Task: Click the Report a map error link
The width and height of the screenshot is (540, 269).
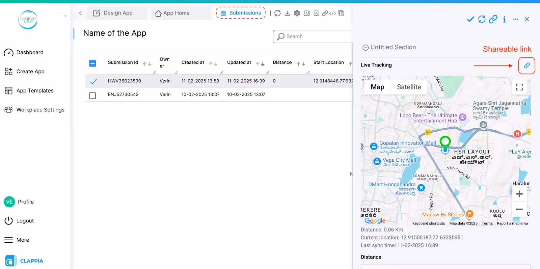Action: tap(513, 223)
